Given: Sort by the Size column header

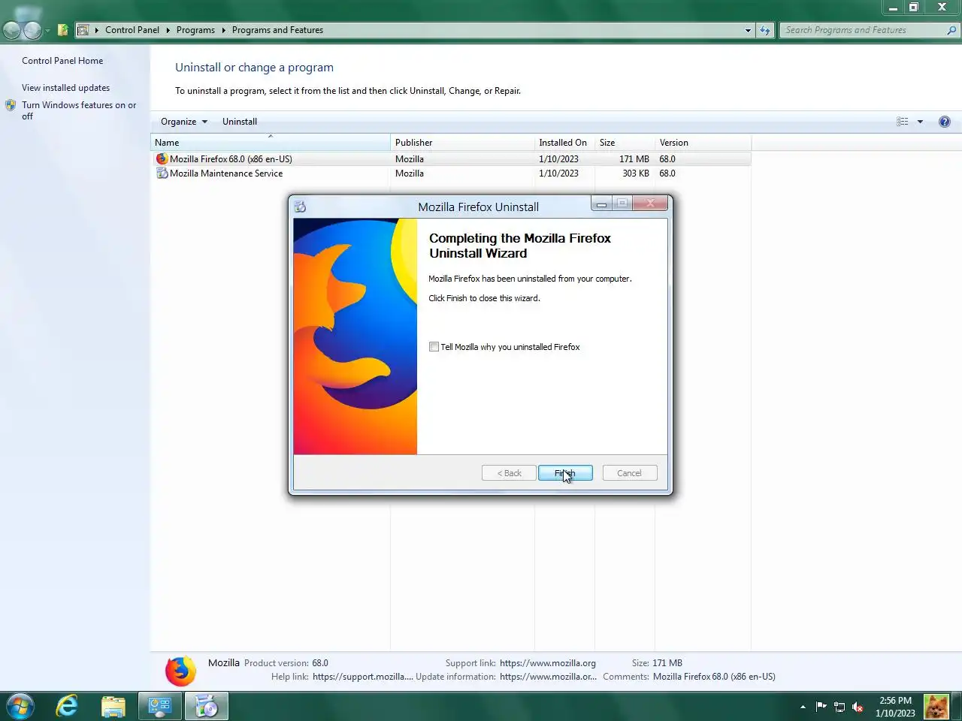Looking at the screenshot, I should click(x=625, y=143).
